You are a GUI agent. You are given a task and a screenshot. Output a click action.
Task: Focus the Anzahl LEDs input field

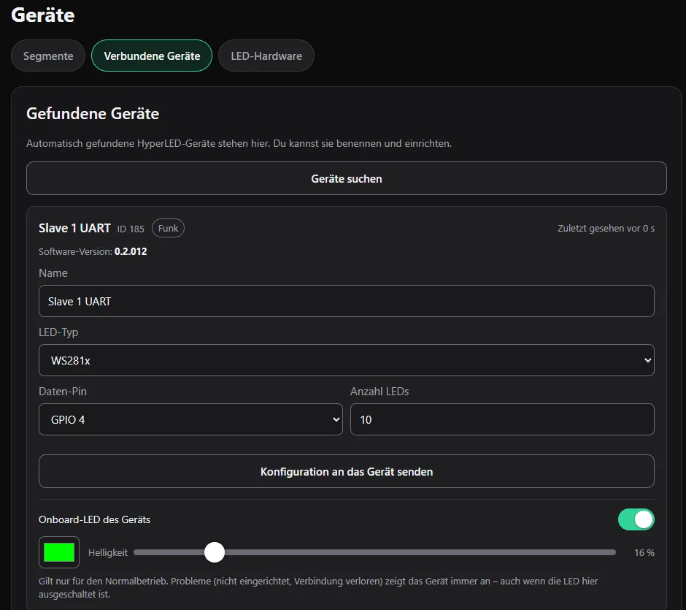(x=502, y=419)
